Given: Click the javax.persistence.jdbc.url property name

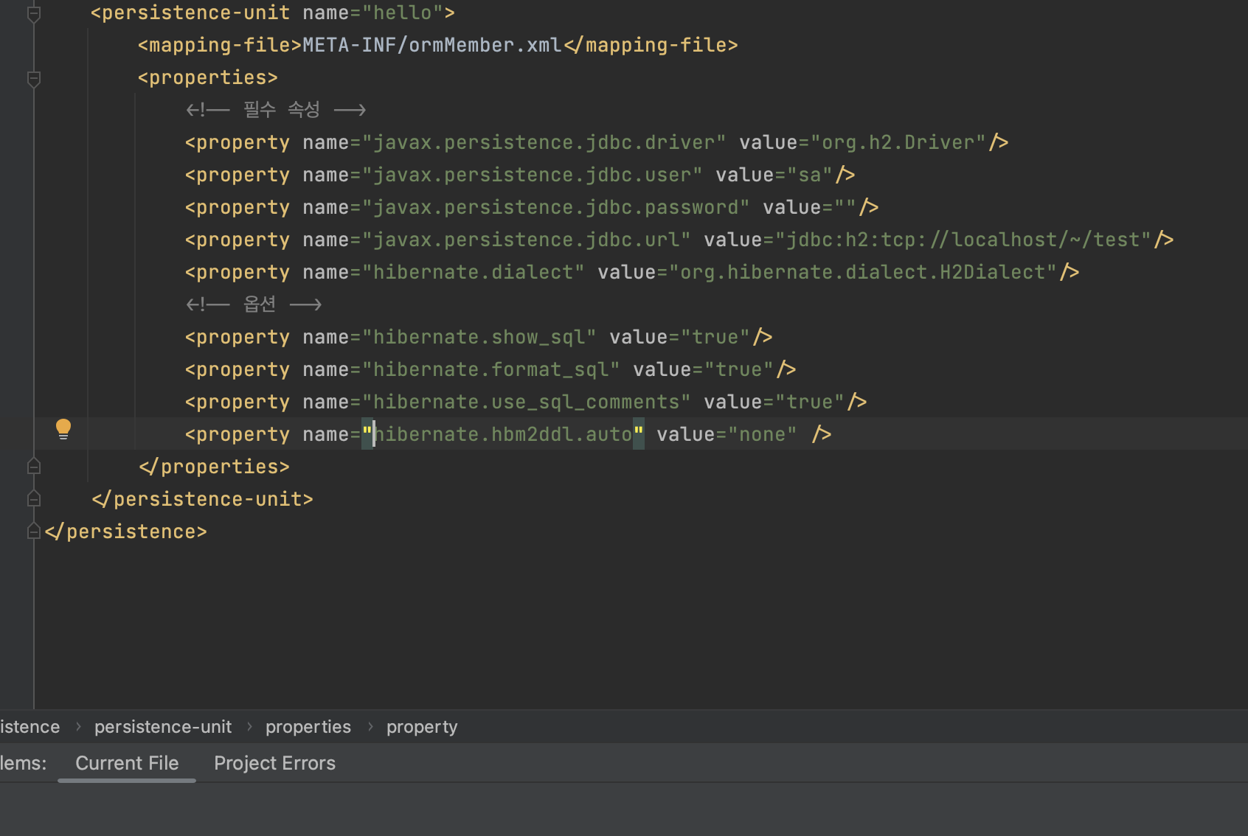Looking at the screenshot, I should point(527,240).
